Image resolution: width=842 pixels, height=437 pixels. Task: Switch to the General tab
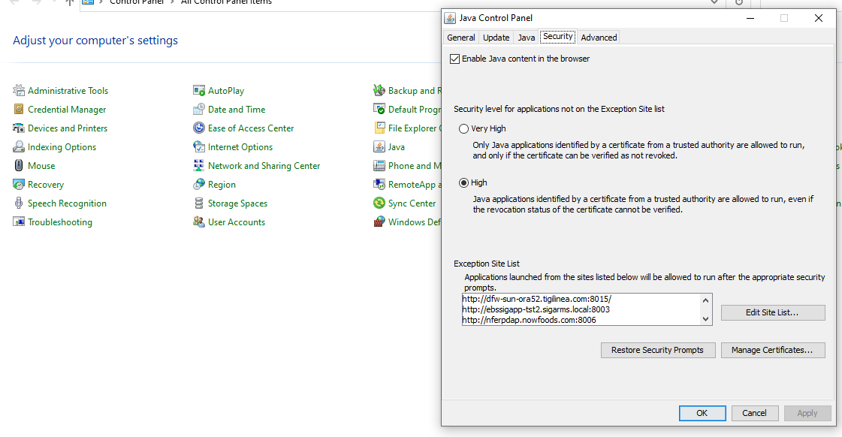460,38
